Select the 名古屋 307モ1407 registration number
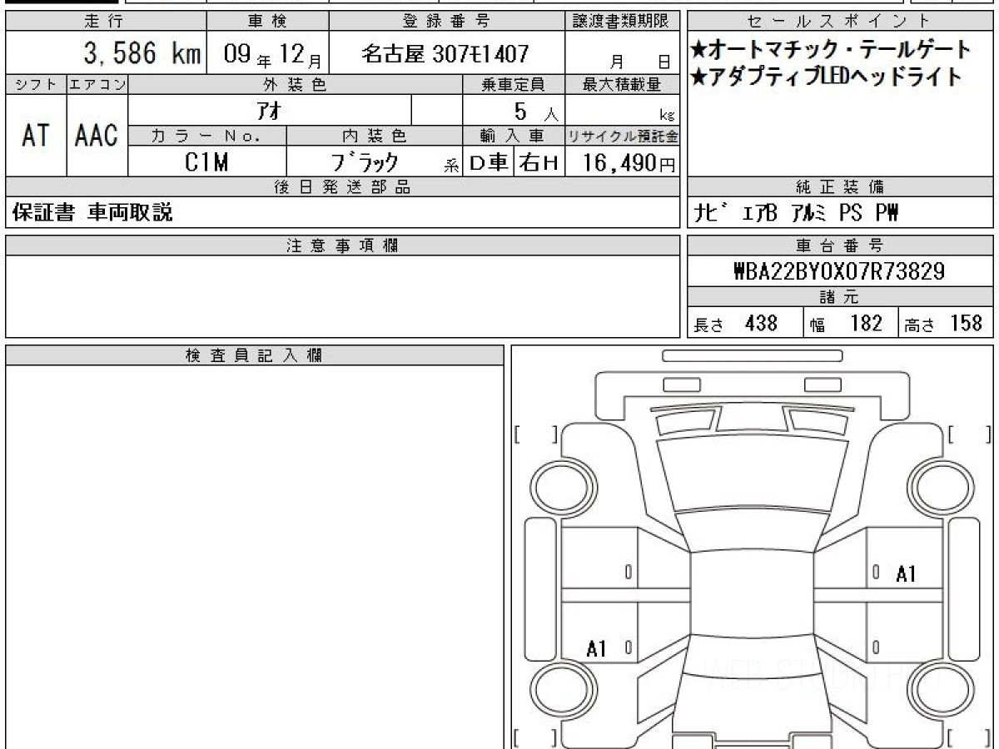Image resolution: width=999 pixels, height=749 pixels. point(445,55)
